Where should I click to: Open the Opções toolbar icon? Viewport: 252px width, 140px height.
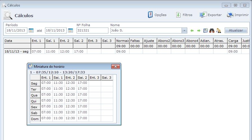[x=151, y=15]
